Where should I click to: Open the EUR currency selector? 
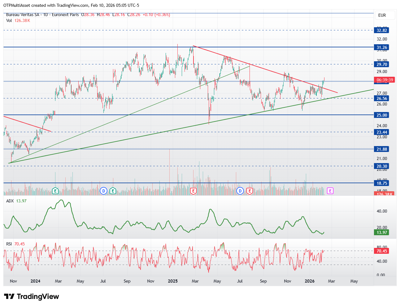click(382, 15)
